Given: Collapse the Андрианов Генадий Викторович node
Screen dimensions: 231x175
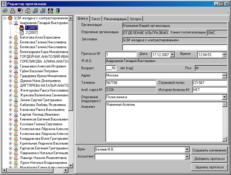Looking at the screenshot, I should click(11, 23).
